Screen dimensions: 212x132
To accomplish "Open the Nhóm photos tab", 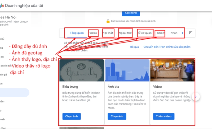I will click(161, 33).
